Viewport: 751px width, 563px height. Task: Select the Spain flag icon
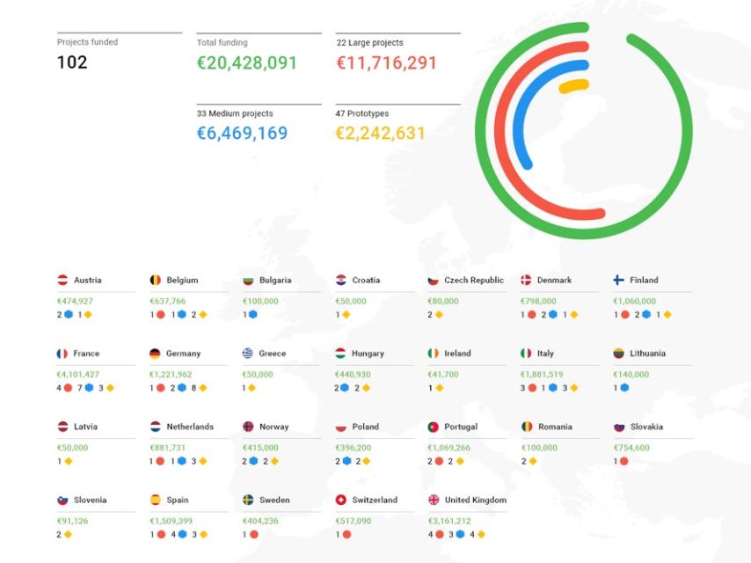155,500
